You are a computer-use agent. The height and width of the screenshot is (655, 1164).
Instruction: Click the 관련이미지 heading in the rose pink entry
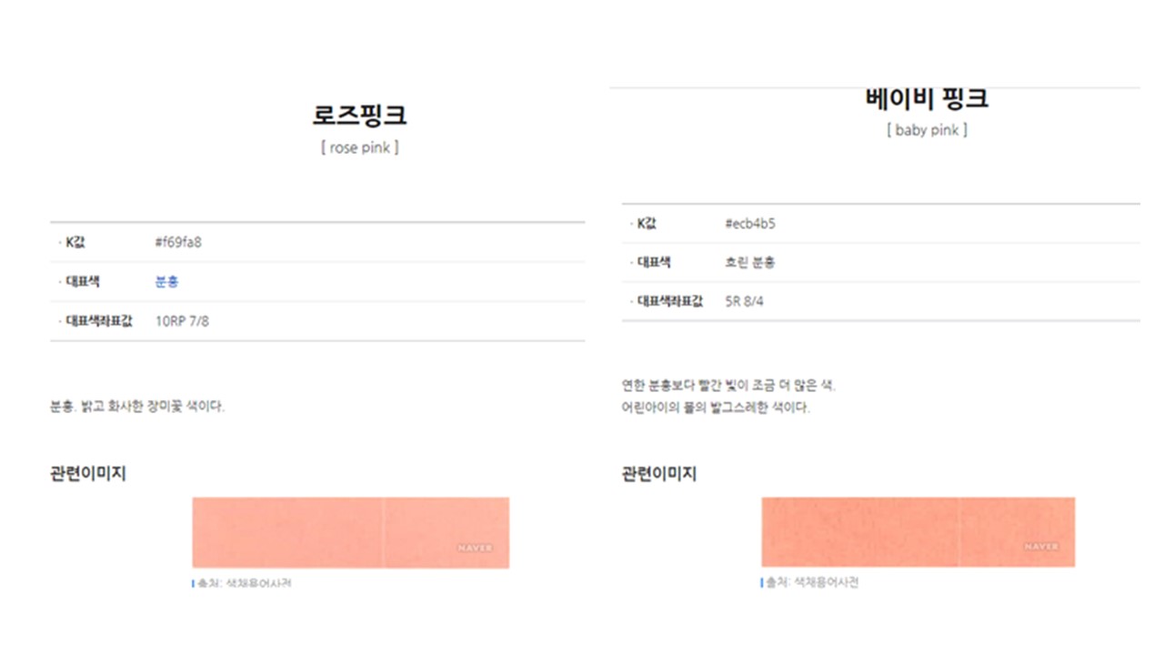click(88, 474)
